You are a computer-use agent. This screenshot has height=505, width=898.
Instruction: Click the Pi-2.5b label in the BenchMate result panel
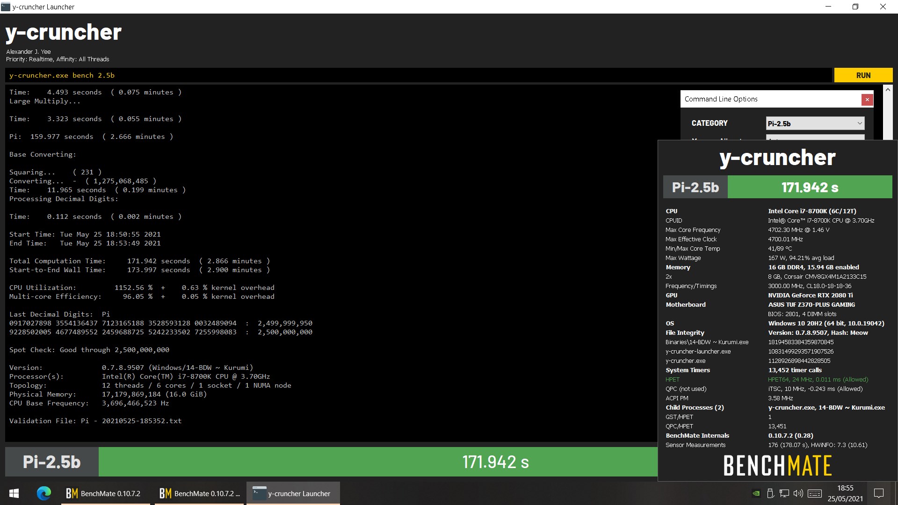click(695, 187)
